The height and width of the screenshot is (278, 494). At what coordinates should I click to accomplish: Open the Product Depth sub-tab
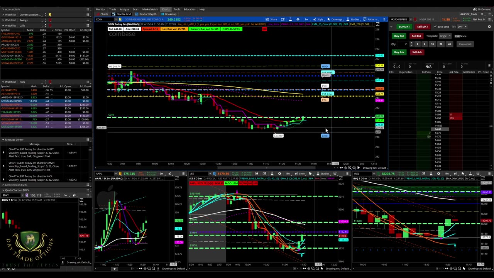146,14
